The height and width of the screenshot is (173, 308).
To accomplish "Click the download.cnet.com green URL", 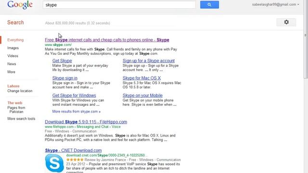I will coord(106,155).
